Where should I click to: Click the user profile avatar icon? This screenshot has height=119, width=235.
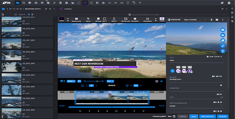click(229, 3)
